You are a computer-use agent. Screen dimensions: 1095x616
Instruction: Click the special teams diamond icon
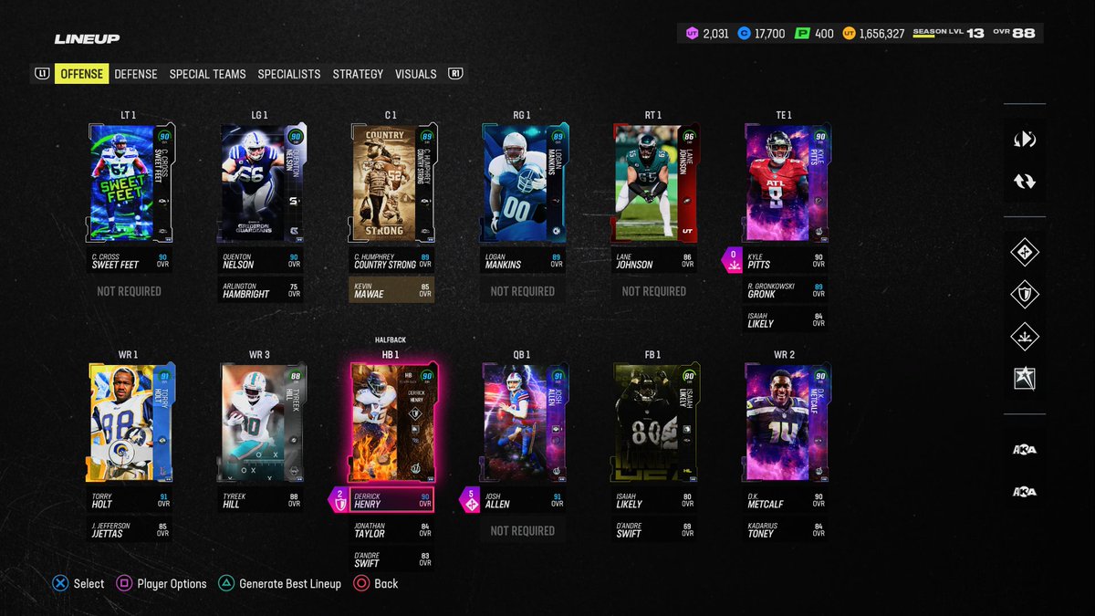(1024, 337)
